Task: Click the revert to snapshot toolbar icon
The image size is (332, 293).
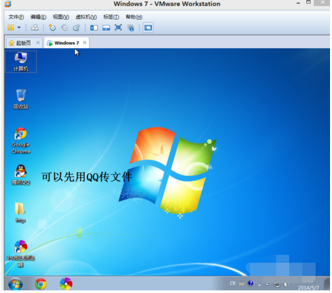Action: [x=64, y=28]
